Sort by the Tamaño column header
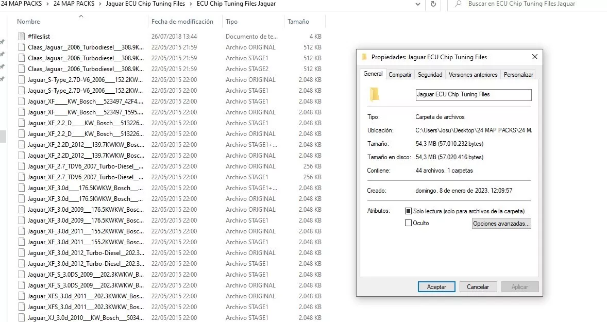 click(x=298, y=22)
